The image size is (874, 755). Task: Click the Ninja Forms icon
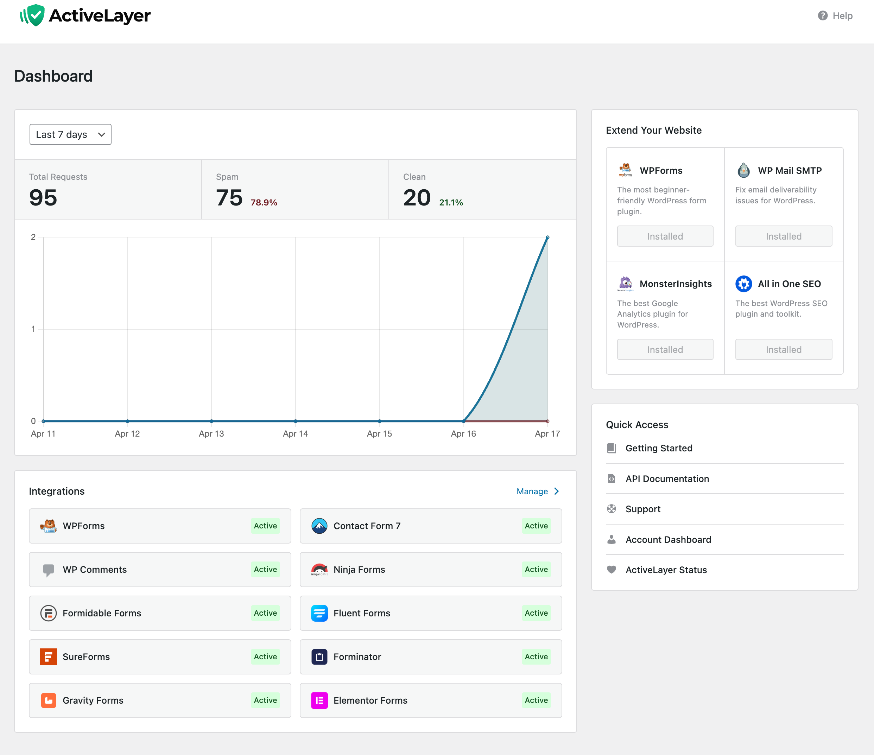tap(319, 569)
